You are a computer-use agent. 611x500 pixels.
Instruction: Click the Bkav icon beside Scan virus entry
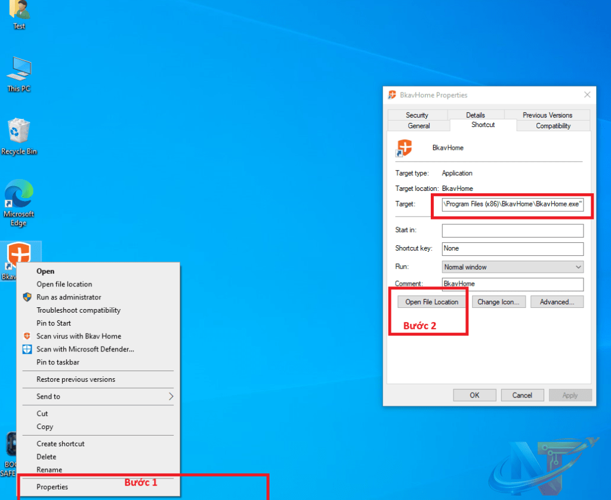[27, 336]
